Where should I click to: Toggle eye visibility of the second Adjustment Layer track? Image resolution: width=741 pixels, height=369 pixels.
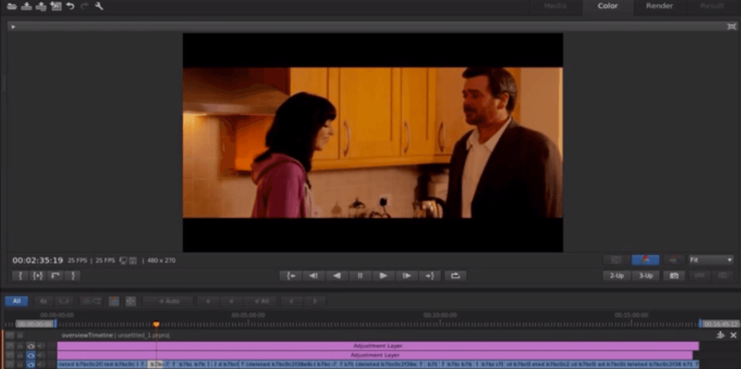pyautogui.click(x=30, y=355)
